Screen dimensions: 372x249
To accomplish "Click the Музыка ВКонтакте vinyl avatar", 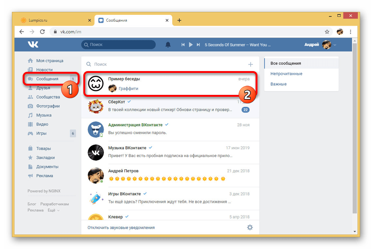I will pos(96,152).
